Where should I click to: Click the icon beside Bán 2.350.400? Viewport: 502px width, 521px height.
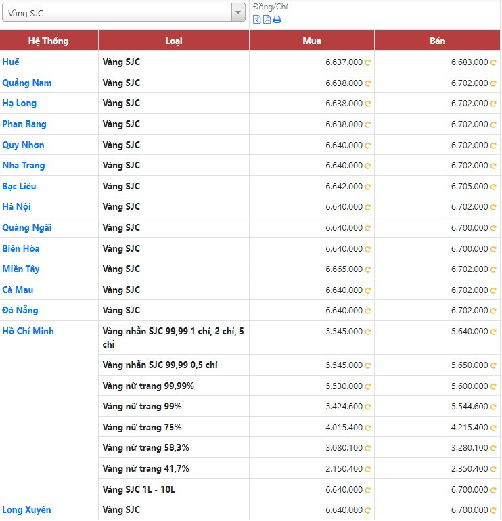(493, 469)
